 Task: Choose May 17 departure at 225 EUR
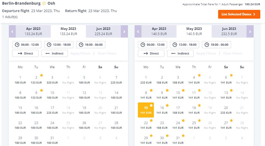pyautogui.click(x=52, y=110)
